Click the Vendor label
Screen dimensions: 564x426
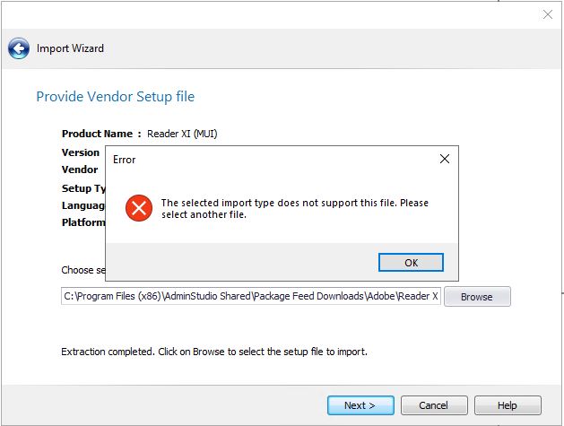(80, 170)
